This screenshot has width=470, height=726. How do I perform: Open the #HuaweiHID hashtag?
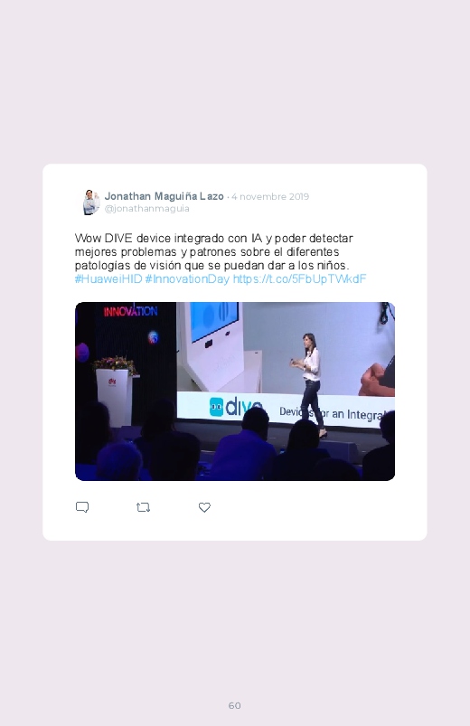pyautogui.click(x=108, y=278)
